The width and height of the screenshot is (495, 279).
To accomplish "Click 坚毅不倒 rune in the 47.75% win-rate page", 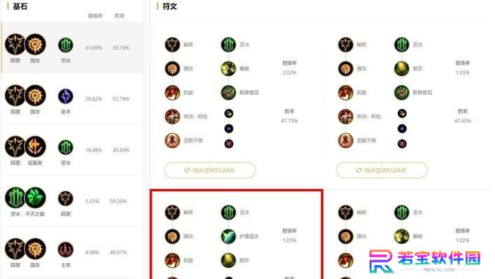I will click(173, 140).
